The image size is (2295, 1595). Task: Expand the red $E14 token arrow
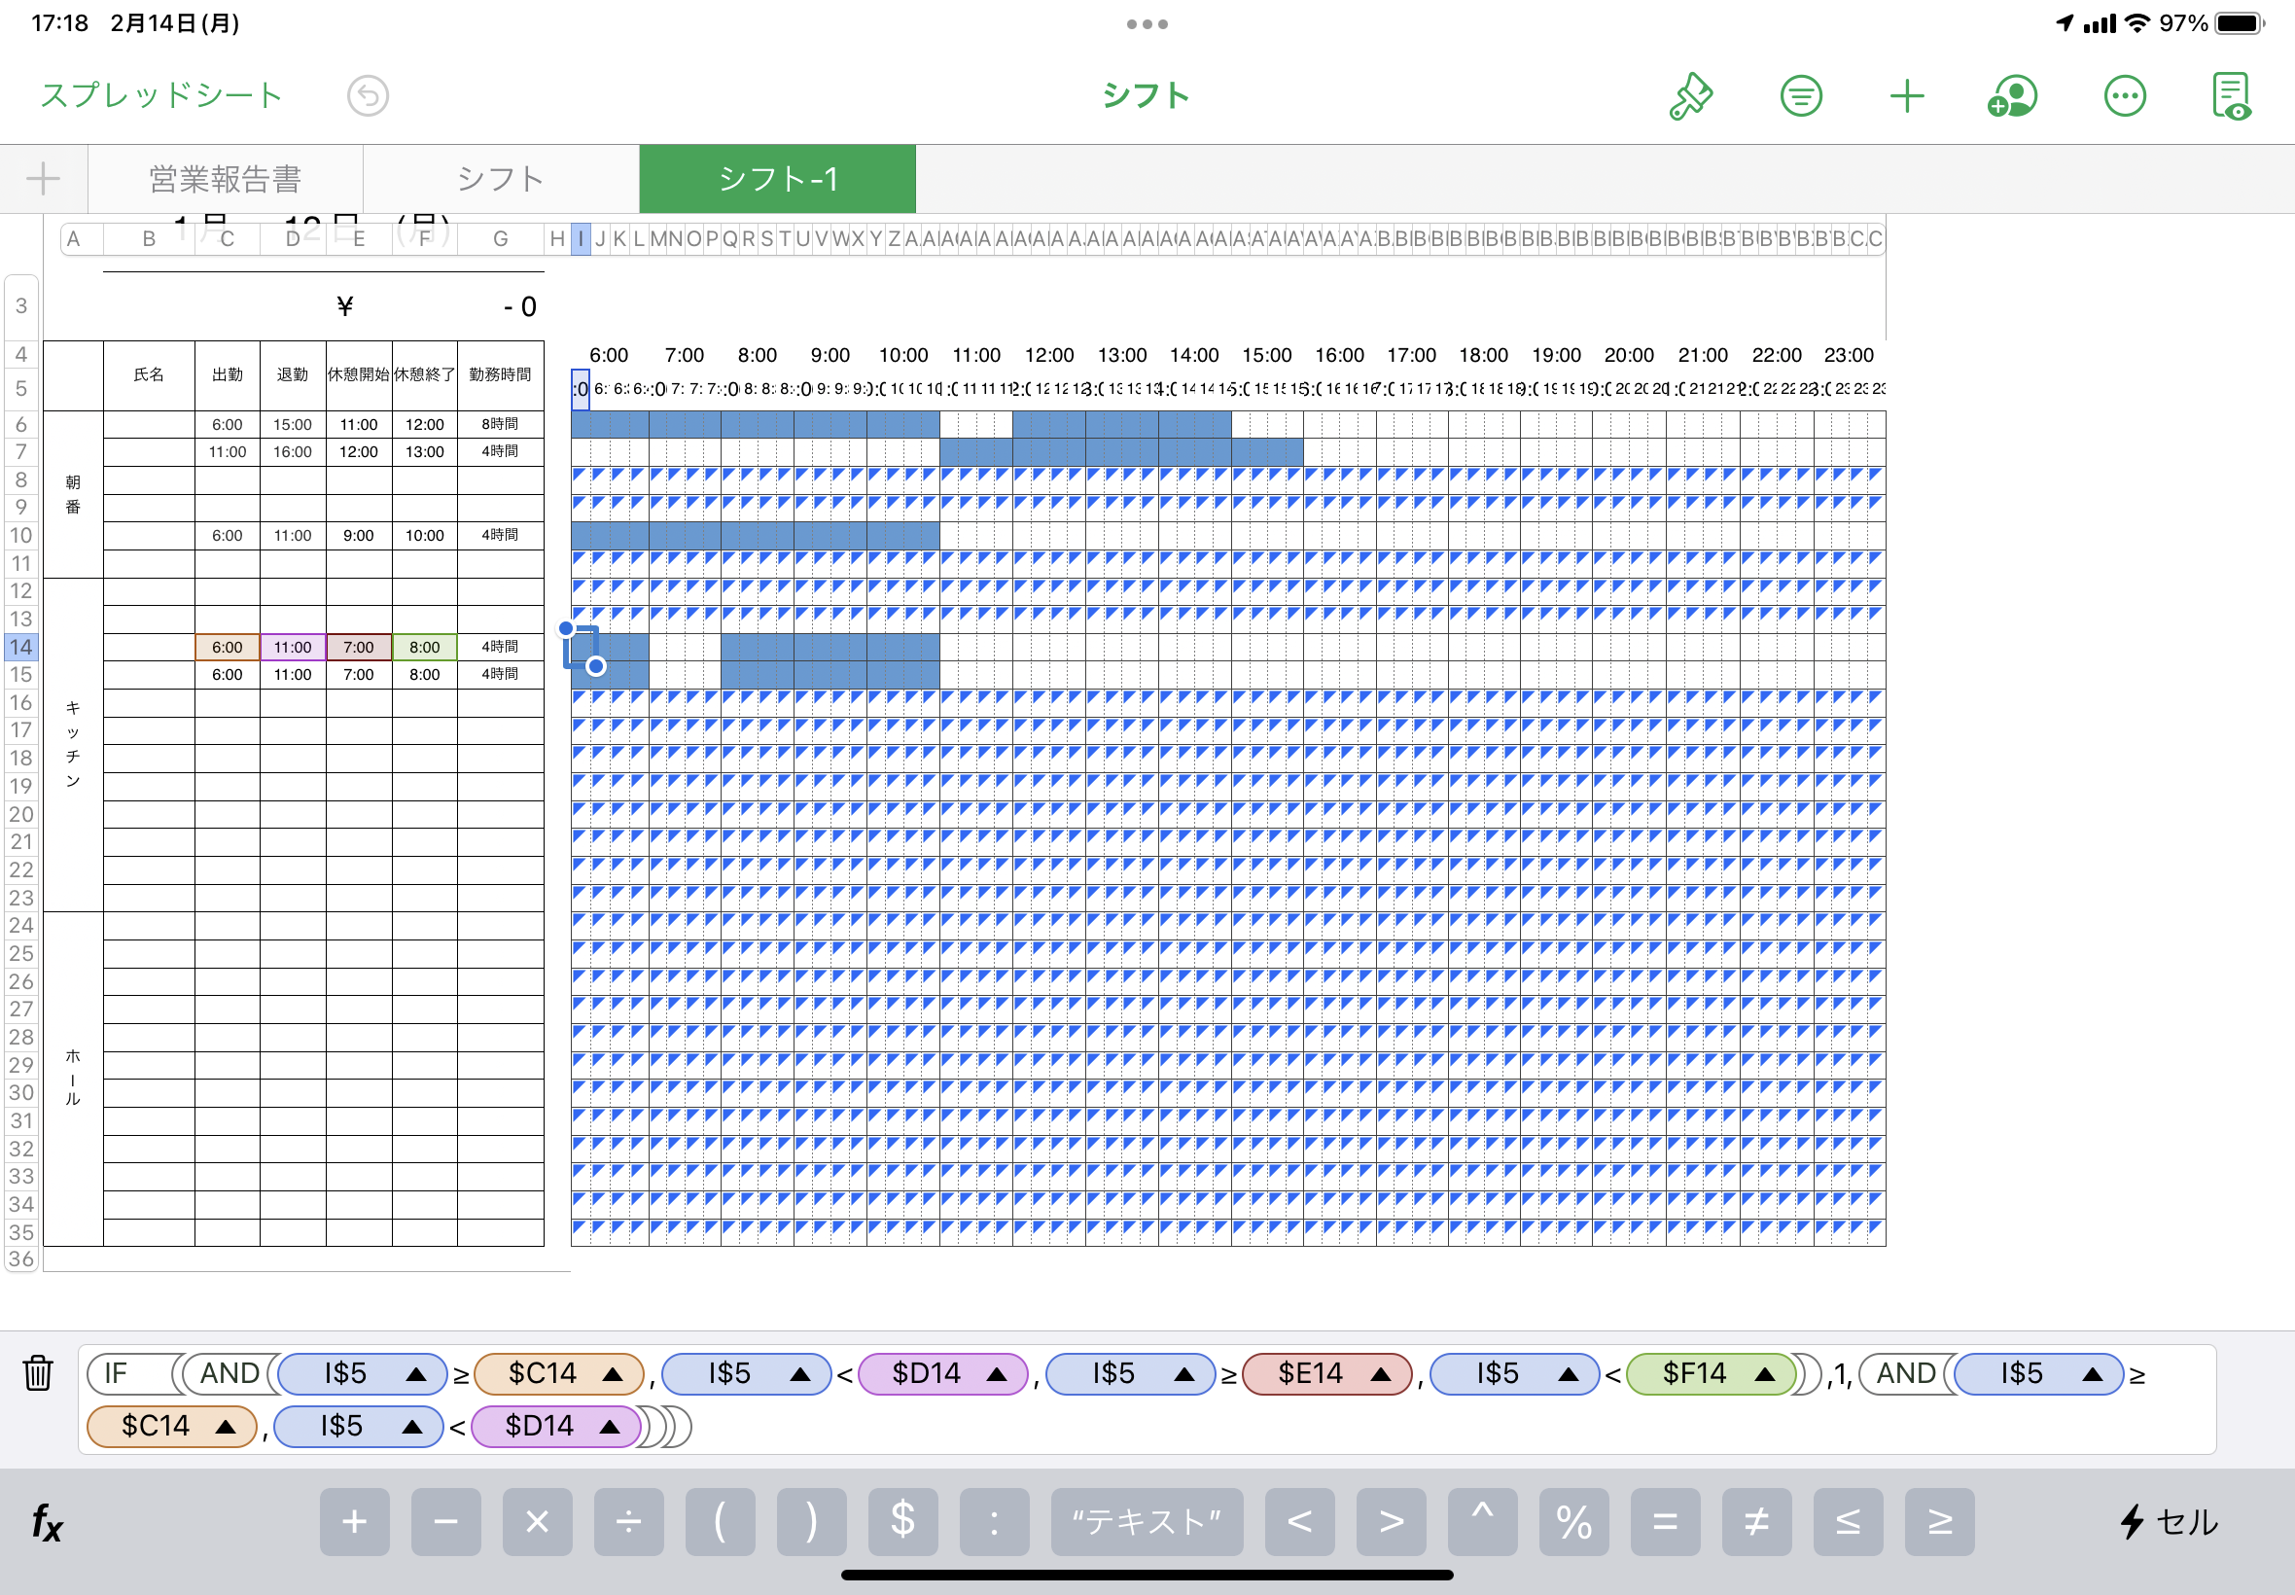pyautogui.click(x=1381, y=1374)
